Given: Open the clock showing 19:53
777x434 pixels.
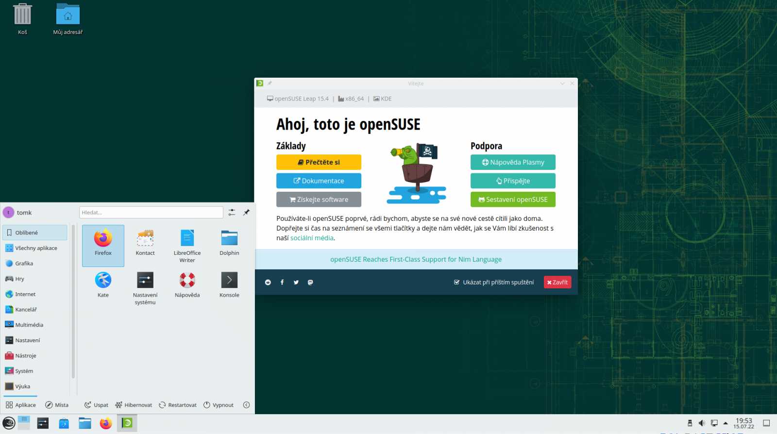Looking at the screenshot, I should coord(743,423).
